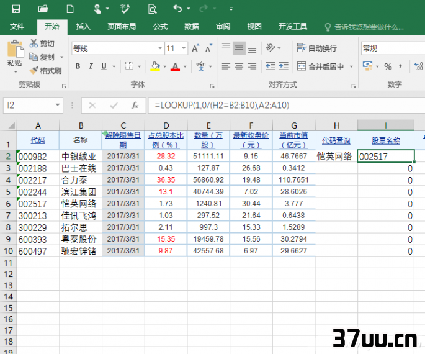Toggle Underline formatting

click(x=104, y=66)
